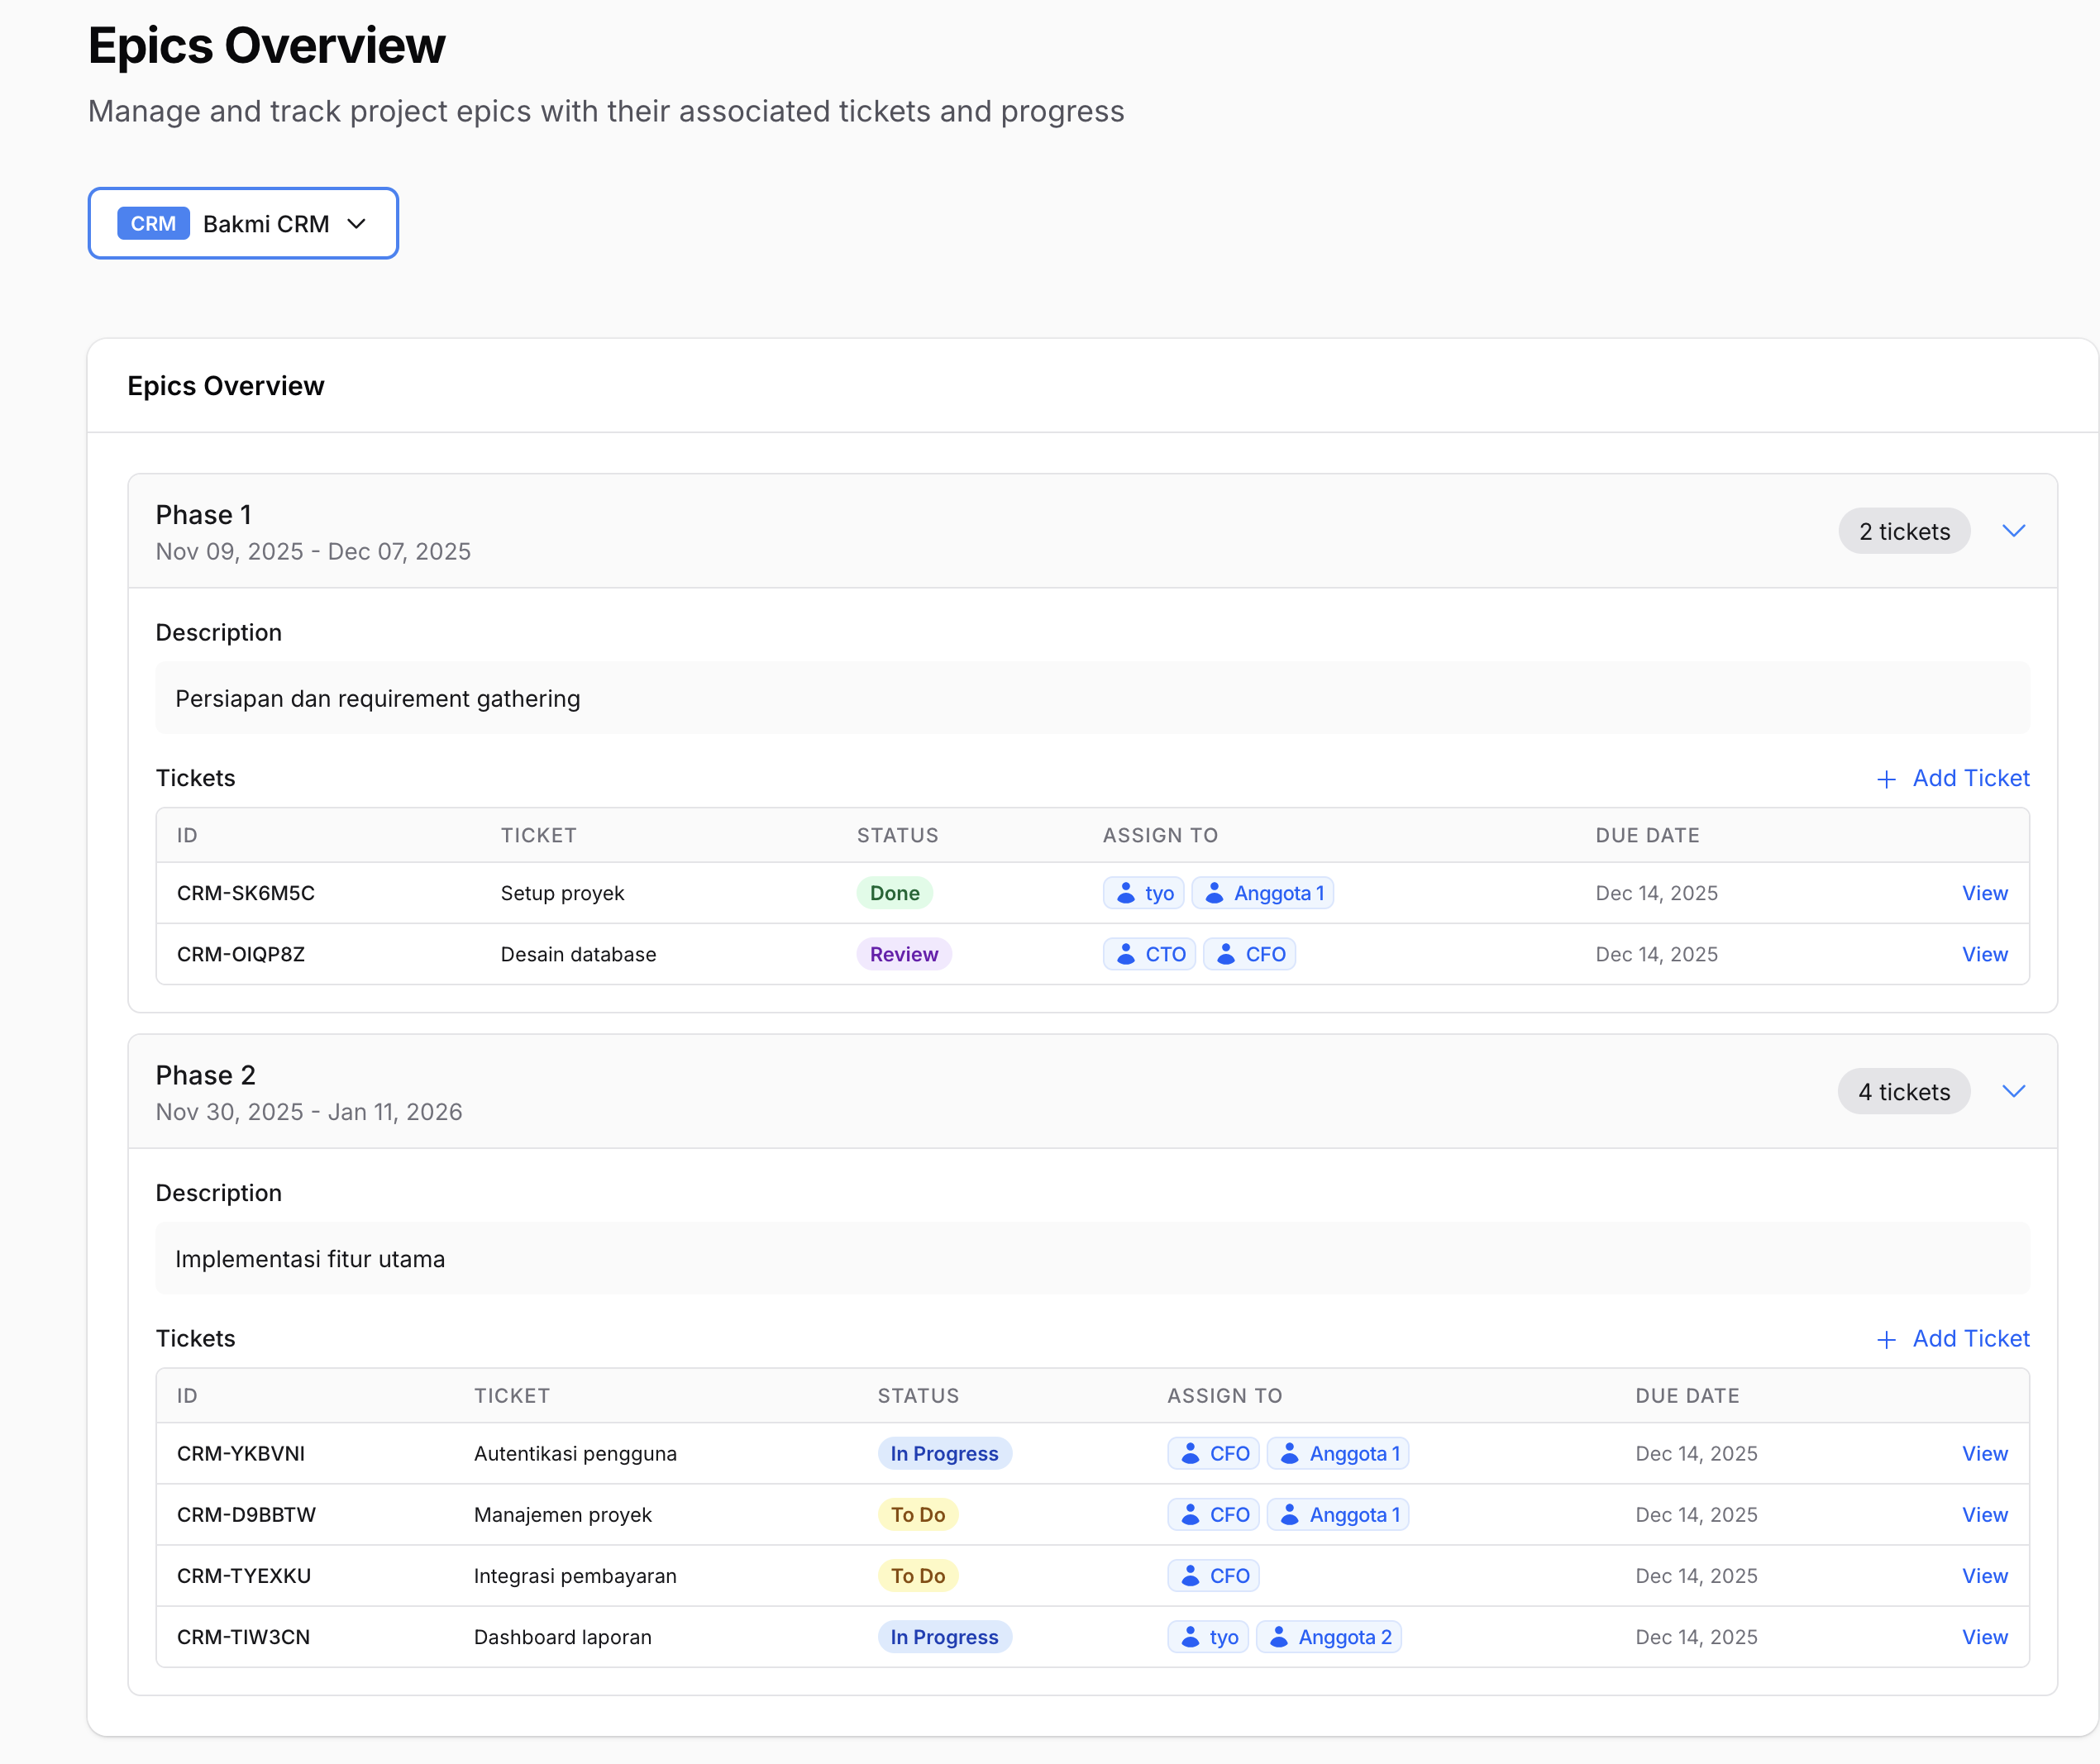Screen dimensions: 2100x1764
Task: Collapse the Phase 1 epic chevron
Action: [x=2013, y=531]
